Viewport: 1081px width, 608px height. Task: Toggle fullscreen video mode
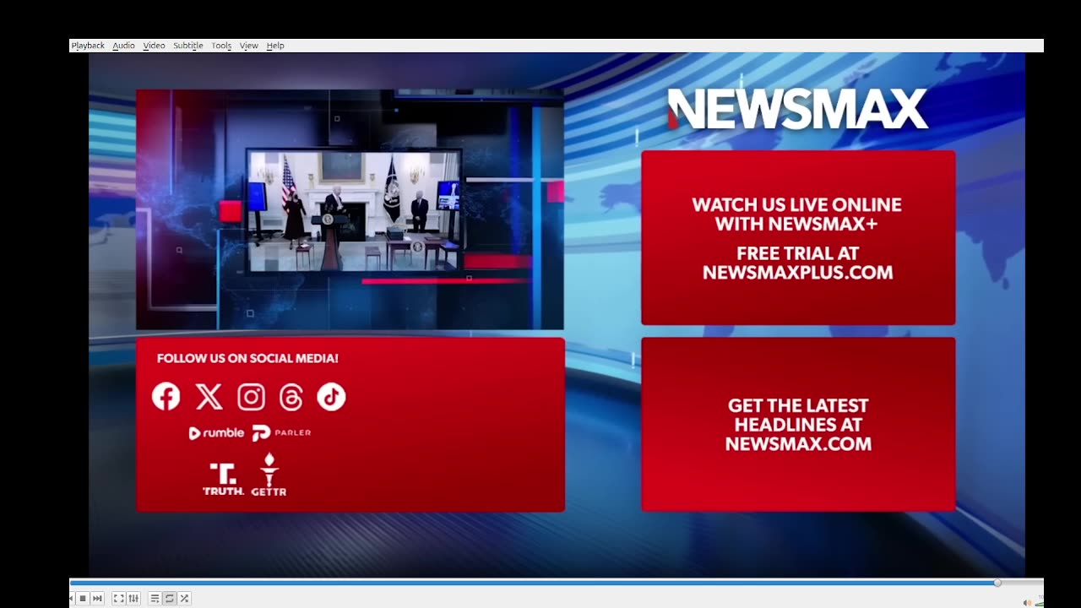click(x=118, y=598)
